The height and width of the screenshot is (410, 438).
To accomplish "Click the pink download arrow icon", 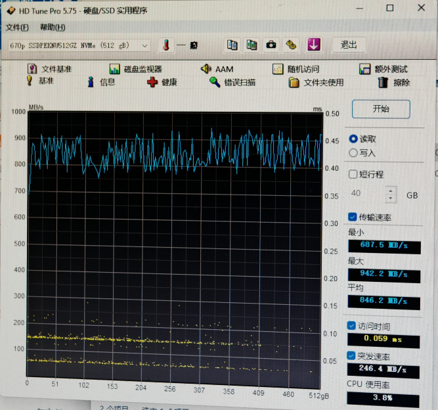I will tap(314, 45).
